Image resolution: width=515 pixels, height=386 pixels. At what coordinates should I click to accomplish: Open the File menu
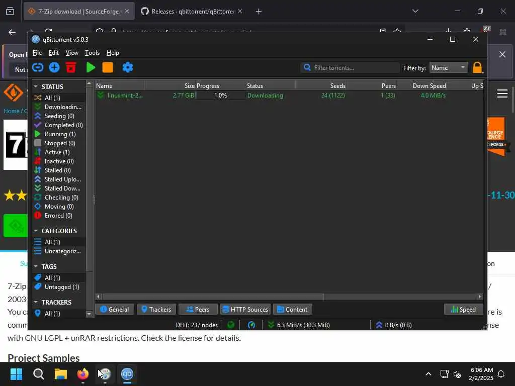click(37, 53)
